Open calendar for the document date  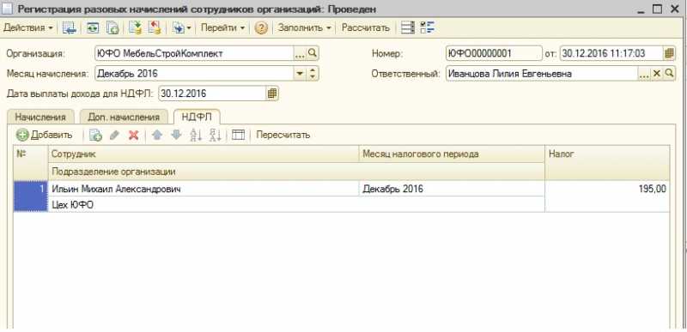(669, 53)
